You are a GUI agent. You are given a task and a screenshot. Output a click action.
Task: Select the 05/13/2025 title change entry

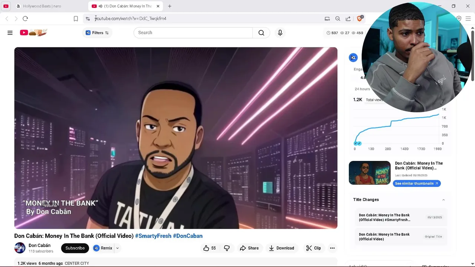point(400,217)
